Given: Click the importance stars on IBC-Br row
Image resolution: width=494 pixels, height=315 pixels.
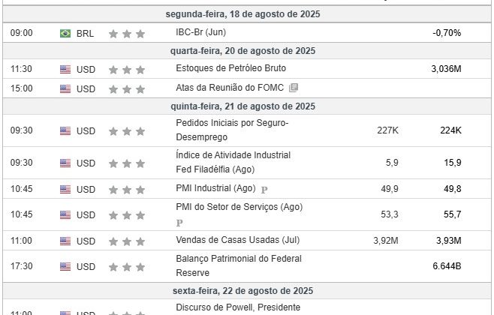Looking at the screenshot, I should point(127,34).
